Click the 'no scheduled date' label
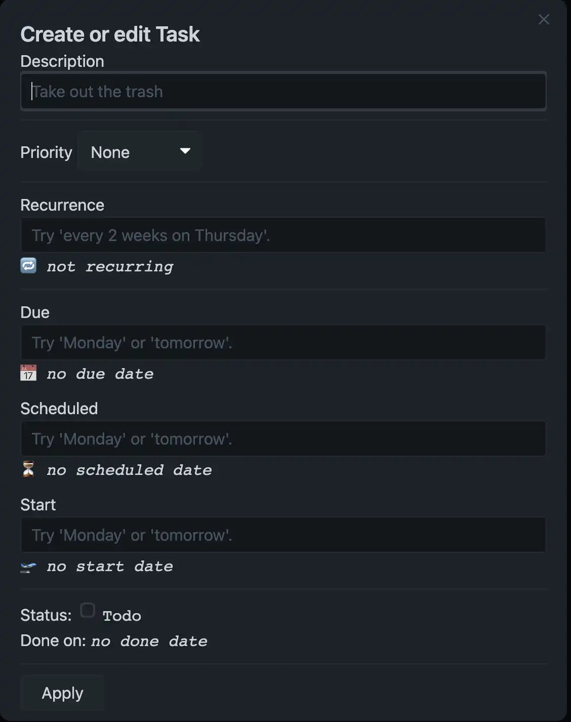 click(x=129, y=470)
